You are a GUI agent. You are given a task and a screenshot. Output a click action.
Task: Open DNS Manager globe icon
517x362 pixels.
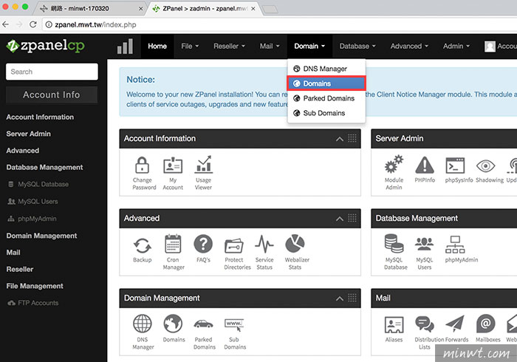click(x=142, y=324)
